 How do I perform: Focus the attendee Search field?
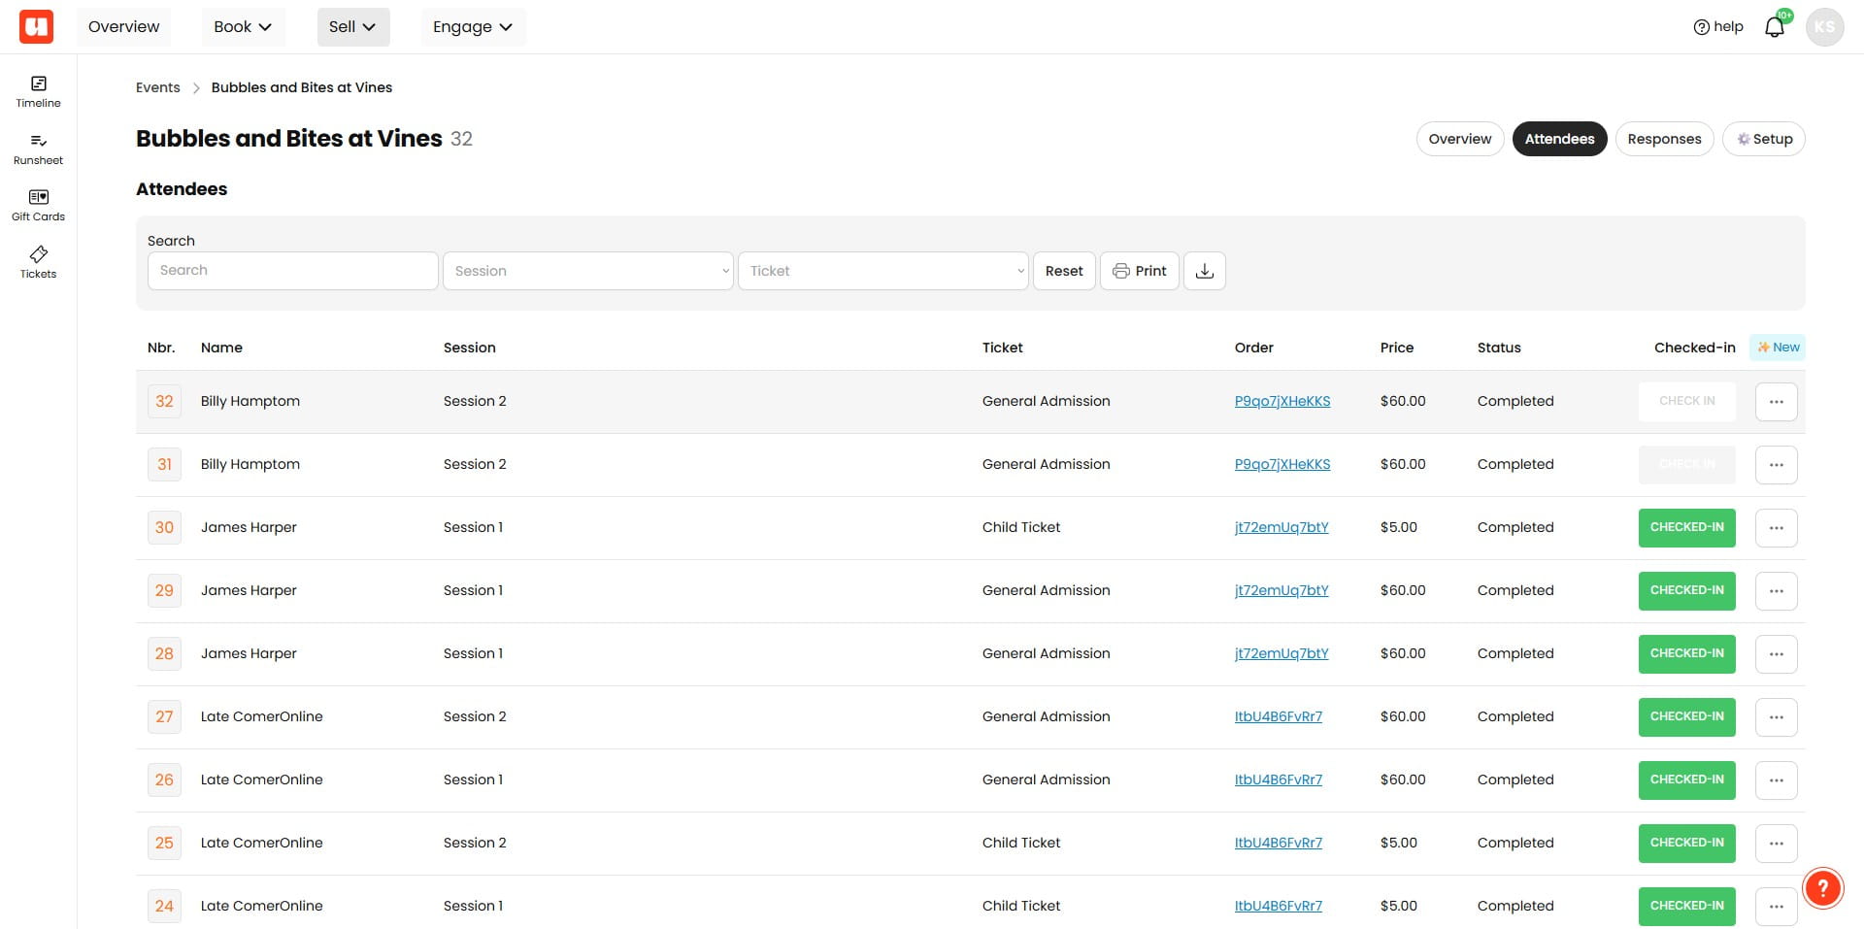pyautogui.click(x=292, y=271)
